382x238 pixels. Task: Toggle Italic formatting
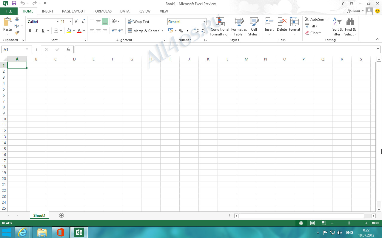36,31
